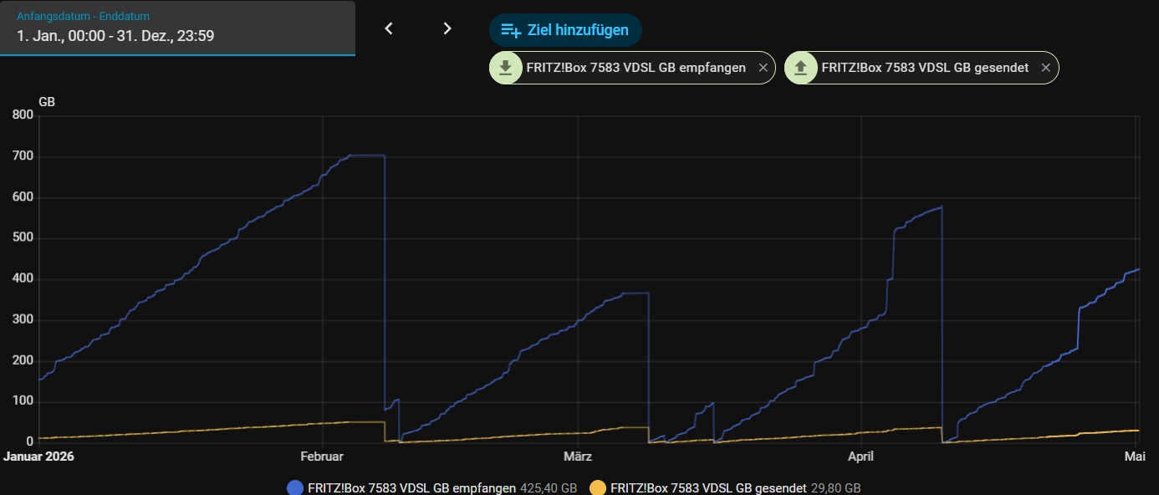Select the FRITZ!Box GB gesendet chip label
The image size is (1159, 495).
tap(925, 68)
